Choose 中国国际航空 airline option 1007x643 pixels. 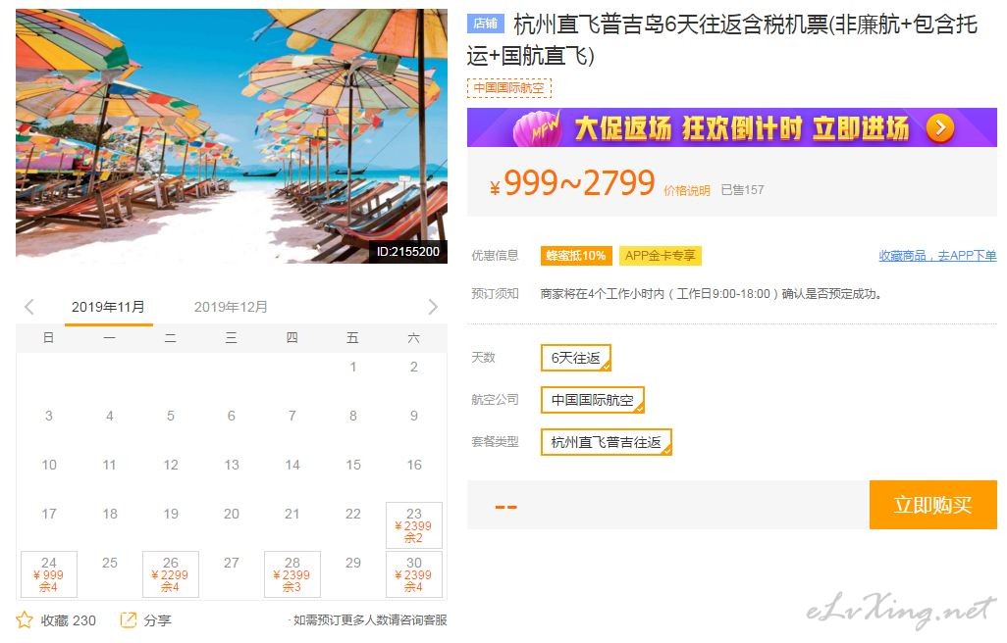(592, 400)
